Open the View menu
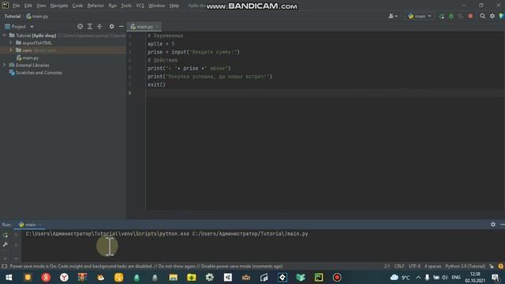The width and height of the screenshot is (505, 284). [x=41, y=6]
